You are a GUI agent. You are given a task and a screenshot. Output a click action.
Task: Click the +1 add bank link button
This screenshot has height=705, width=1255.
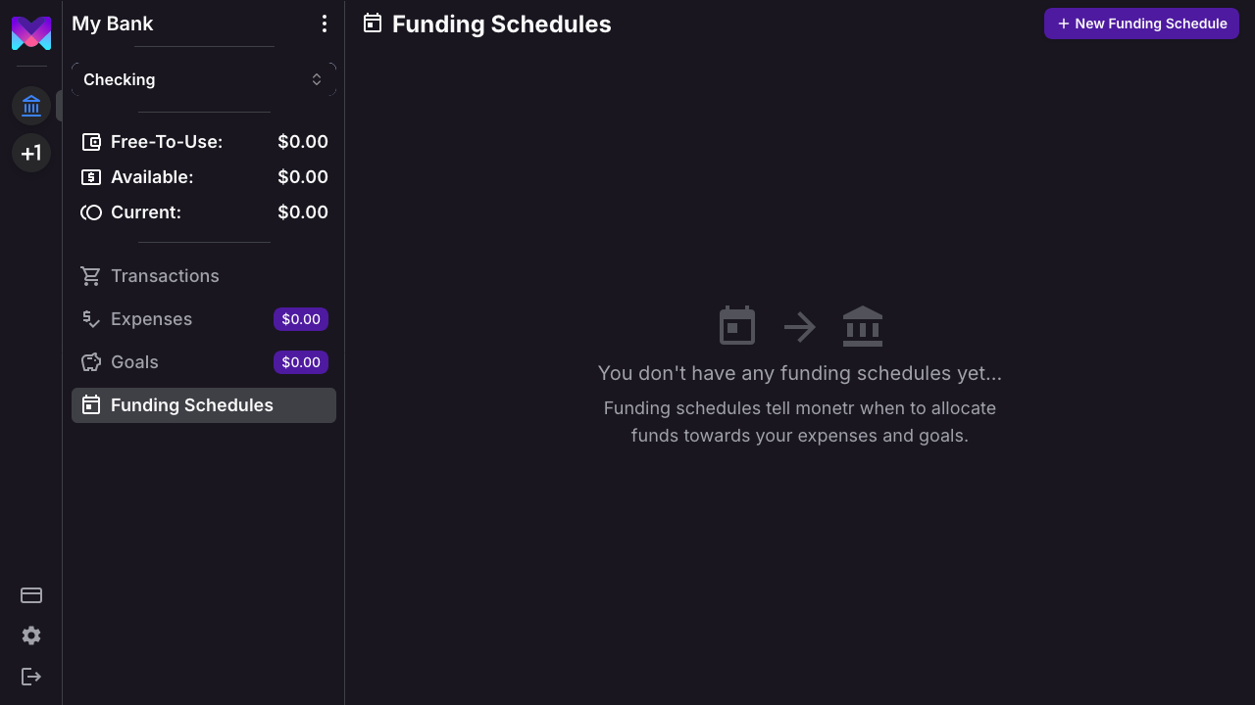[x=31, y=153]
